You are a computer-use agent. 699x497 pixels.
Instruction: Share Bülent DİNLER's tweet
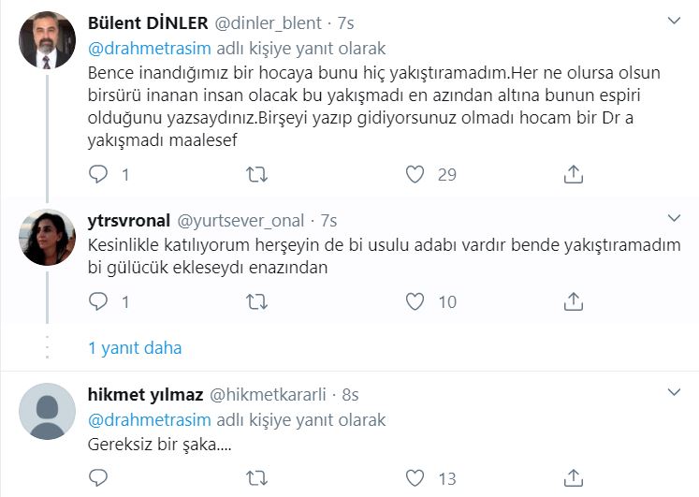point(574,174)
